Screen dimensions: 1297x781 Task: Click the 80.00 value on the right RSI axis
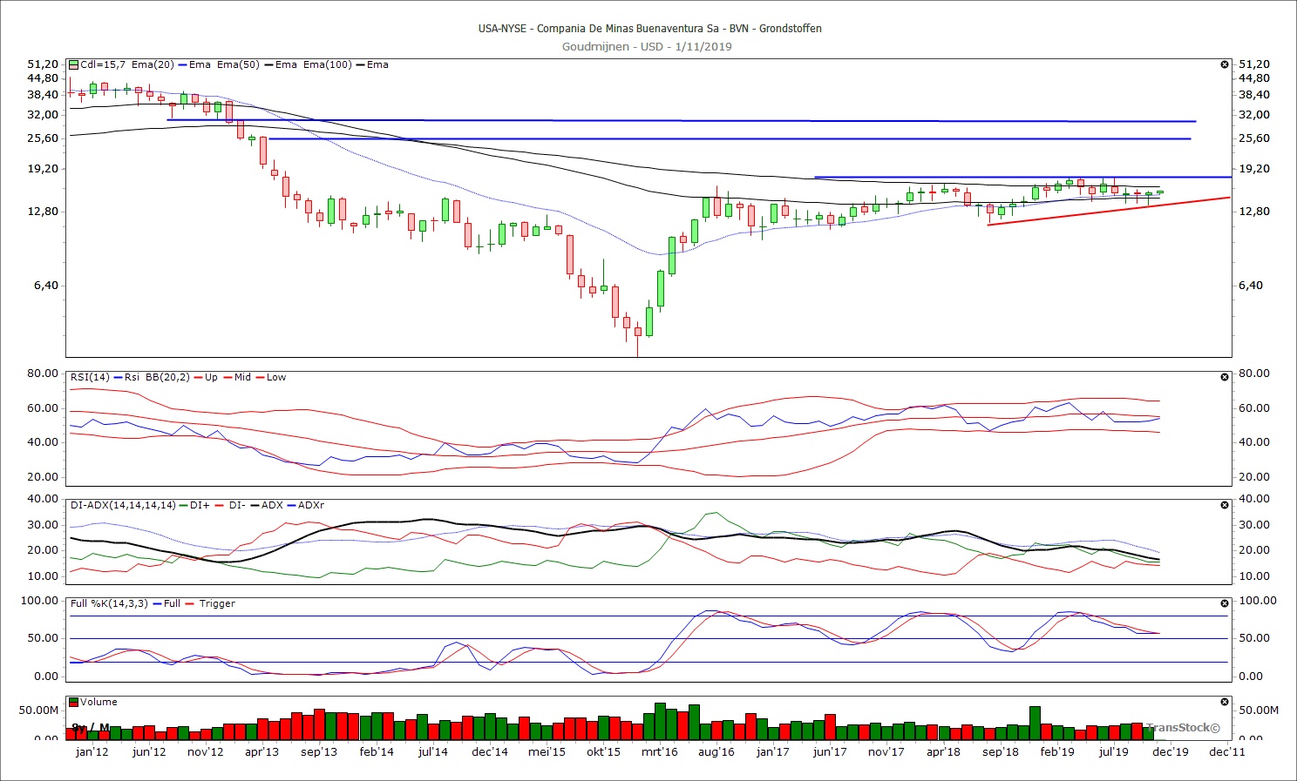click(x=1254, y=374)
